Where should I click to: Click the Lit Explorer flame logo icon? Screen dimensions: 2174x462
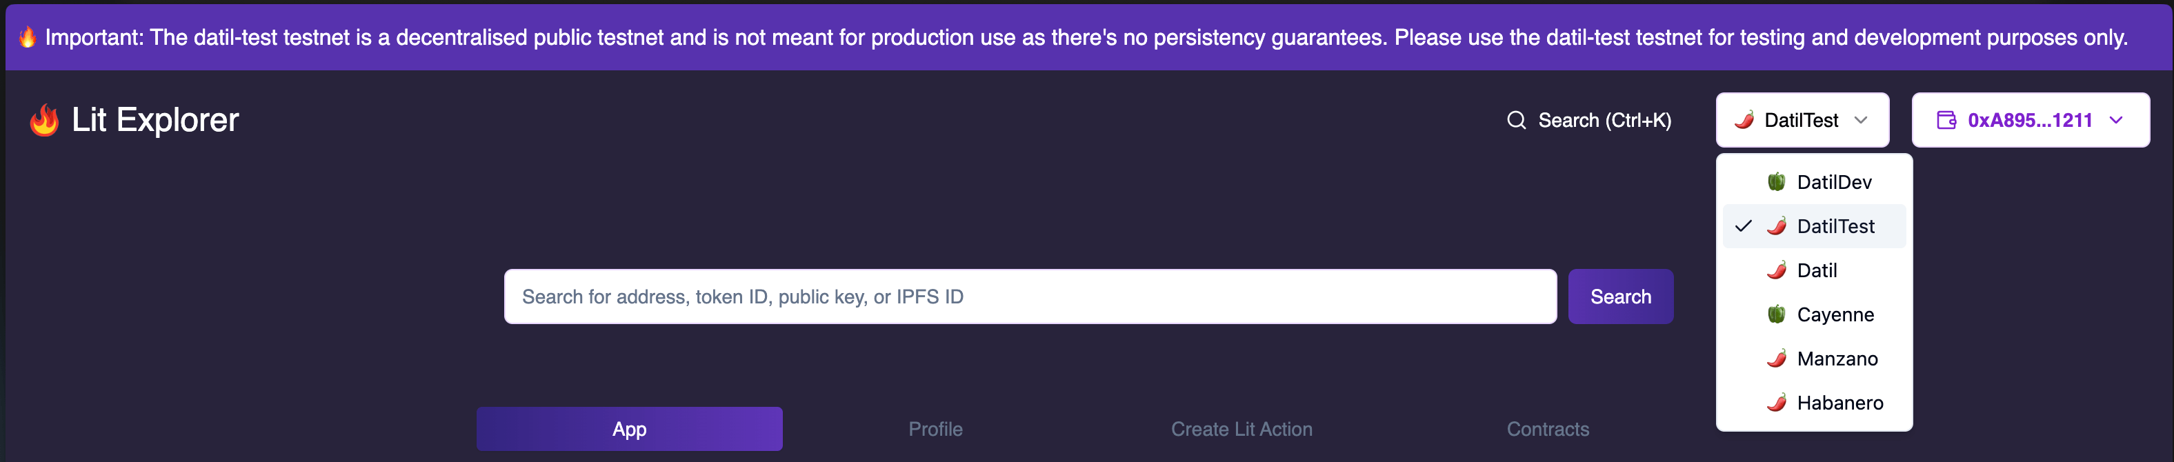(44, 121)
